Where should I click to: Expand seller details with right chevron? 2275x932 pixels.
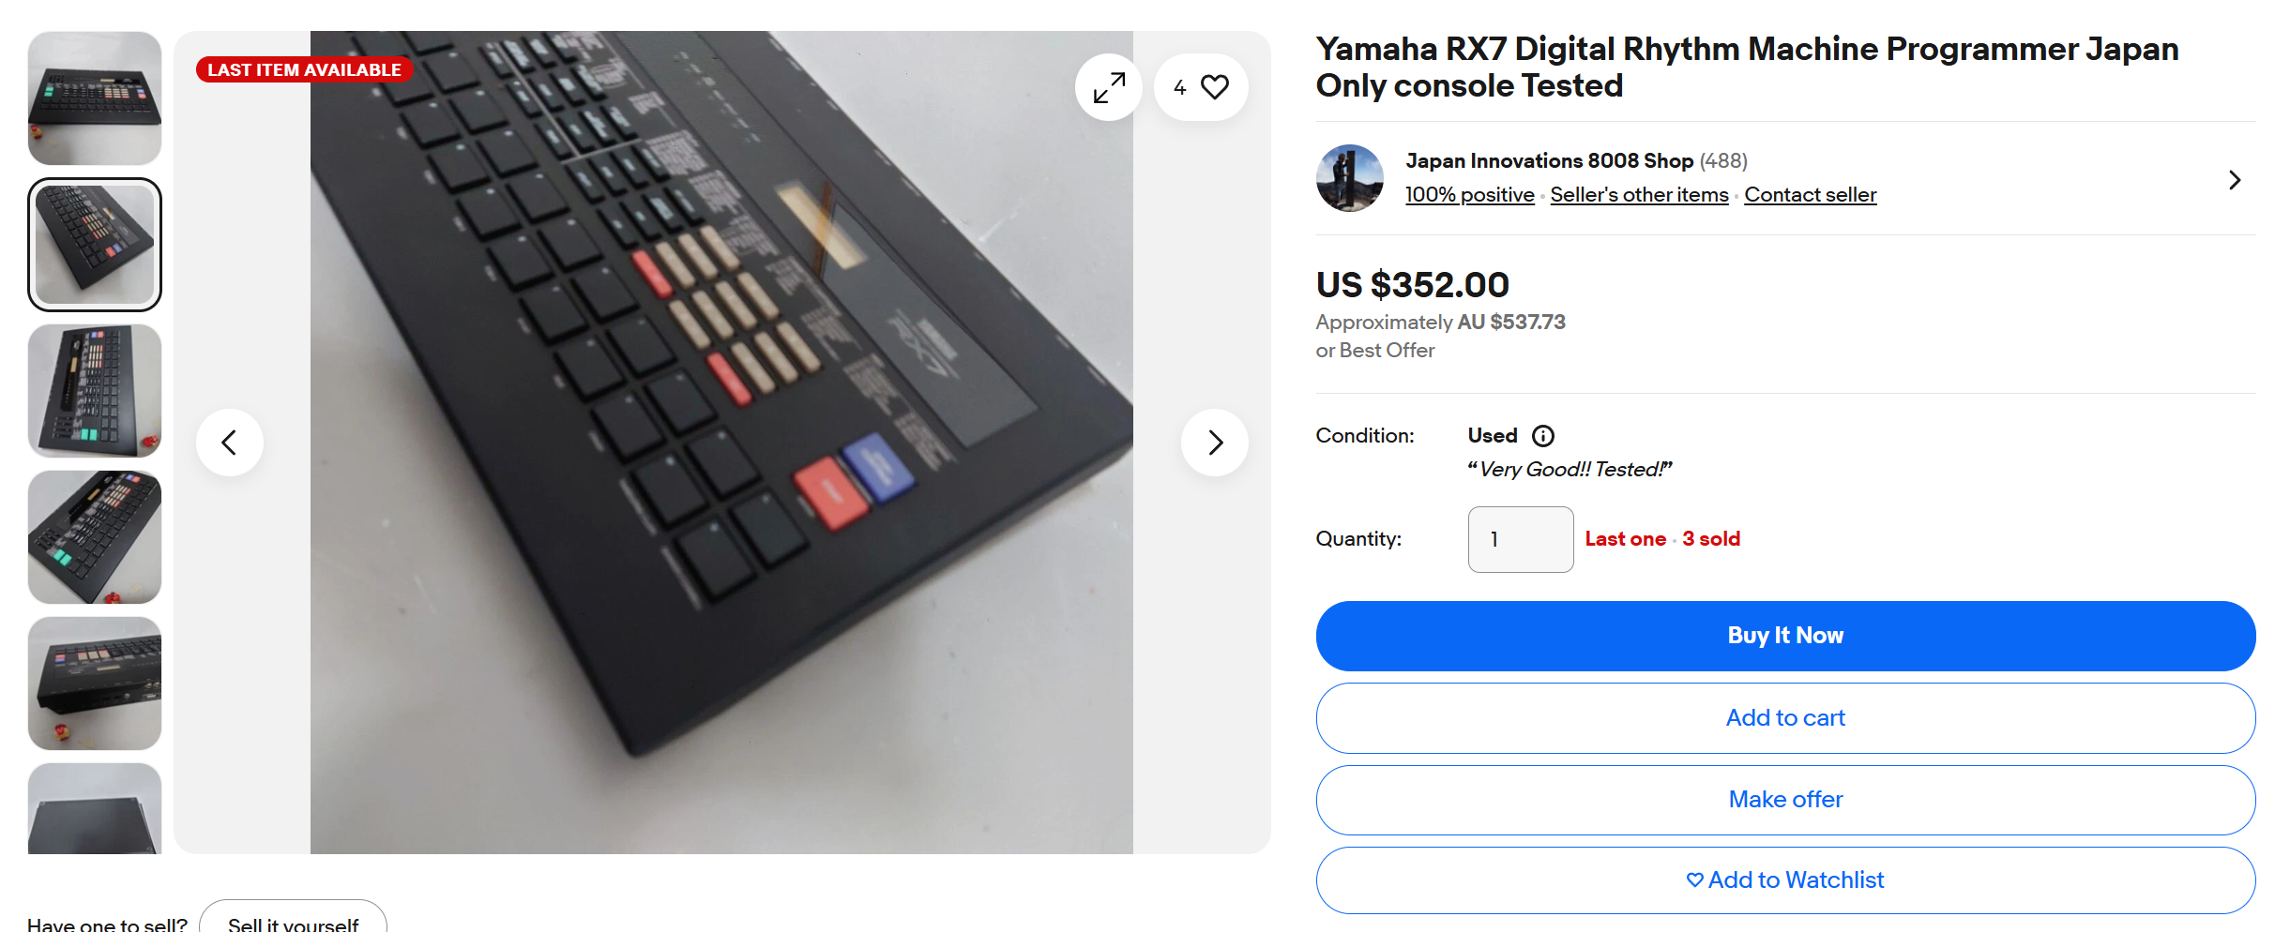[2235, 180]
